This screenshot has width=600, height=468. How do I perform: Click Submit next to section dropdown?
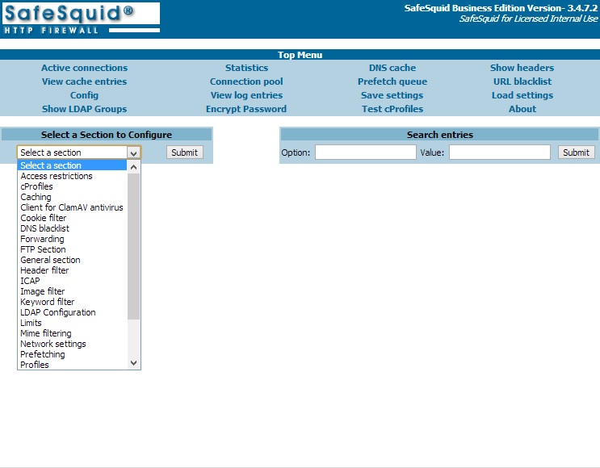[x=185, y=153]
